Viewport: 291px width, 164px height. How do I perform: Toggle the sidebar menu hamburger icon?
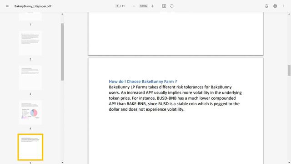(x=7, y=6)
